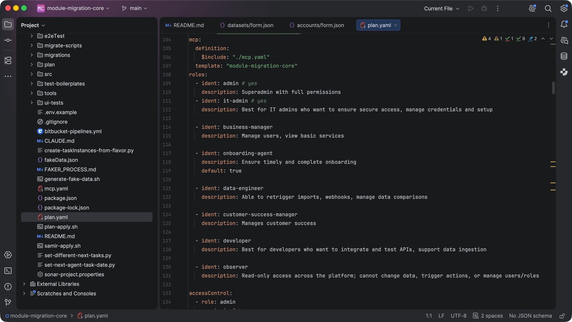Change LF line separator
This screenshot has width=572, height=322.
441,316
